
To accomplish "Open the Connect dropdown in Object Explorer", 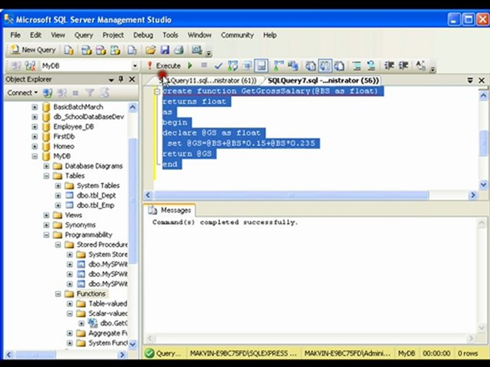I will [x=22, y=93].
